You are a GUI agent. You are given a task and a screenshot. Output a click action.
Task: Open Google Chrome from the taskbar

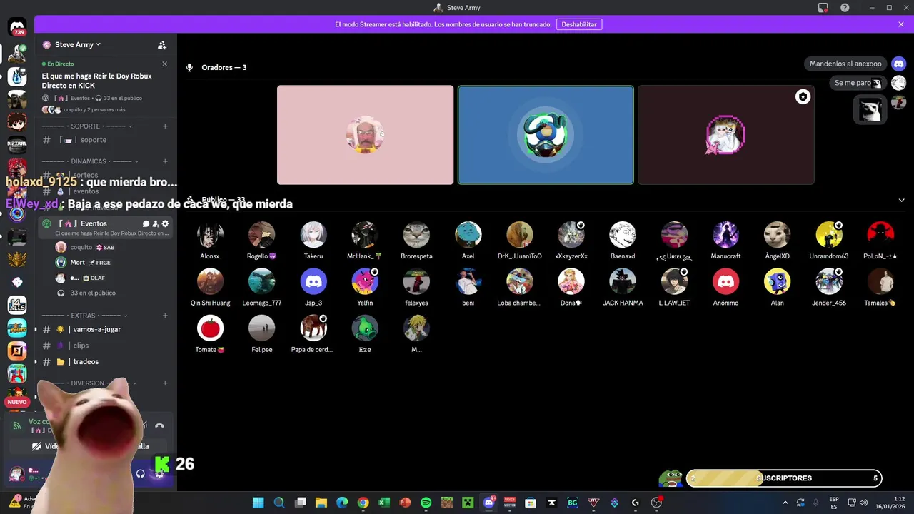coord(363,503)
